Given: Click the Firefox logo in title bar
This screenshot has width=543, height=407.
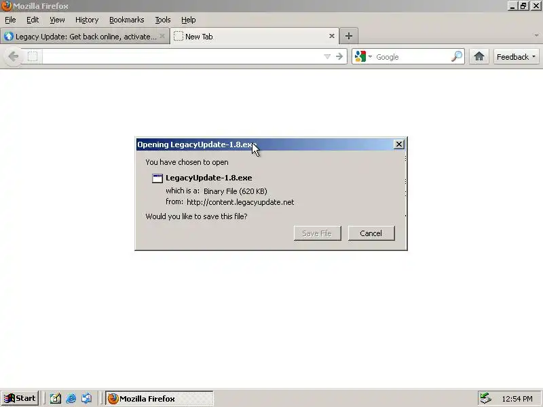Looking at the screenshot, I should pyautogui.click(x=6, y=6).
